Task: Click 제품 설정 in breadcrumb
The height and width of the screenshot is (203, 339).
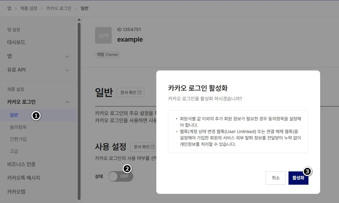Action: [29, 8]
